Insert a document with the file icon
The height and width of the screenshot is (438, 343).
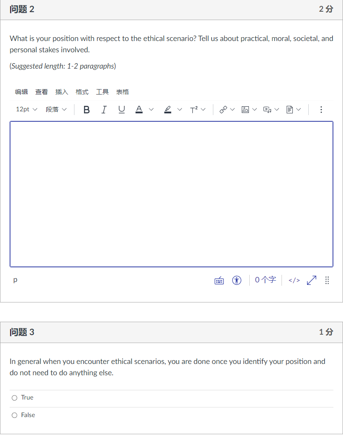[289, 110]
